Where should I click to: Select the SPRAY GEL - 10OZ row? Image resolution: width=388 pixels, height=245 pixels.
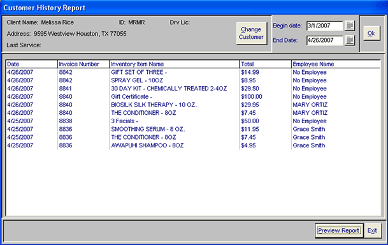click(193, 80)
